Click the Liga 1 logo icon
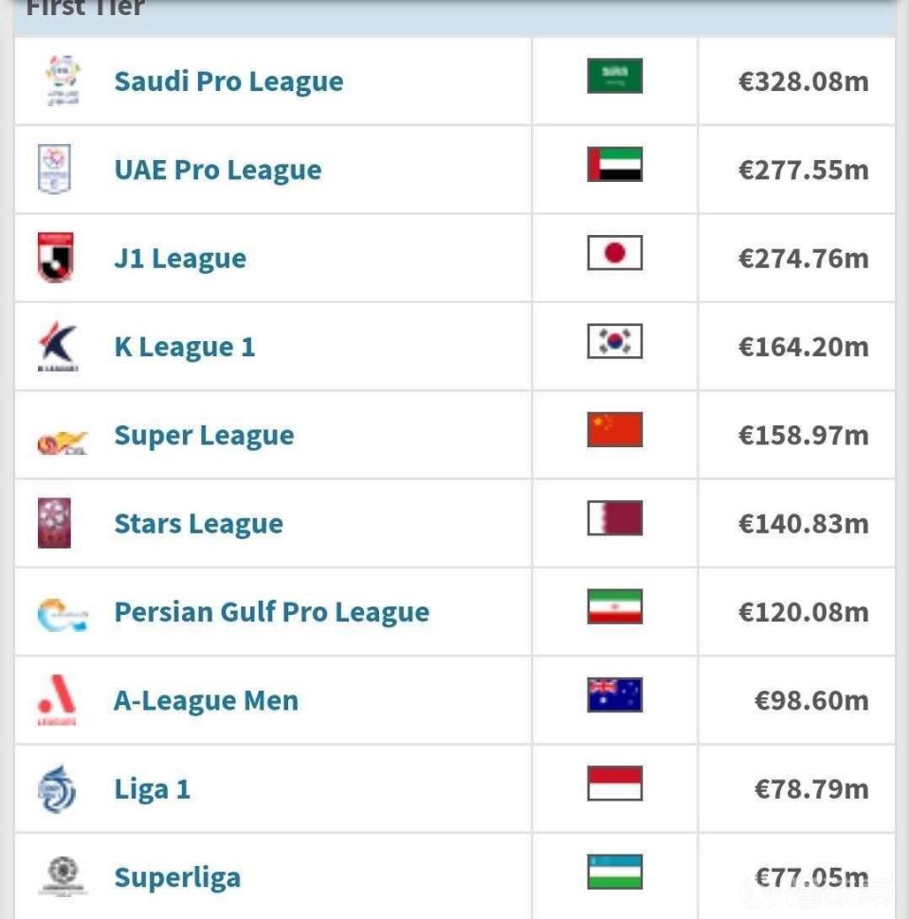 click(57, 788)
